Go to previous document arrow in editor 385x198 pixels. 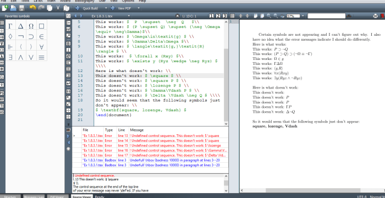pos(75,16)
